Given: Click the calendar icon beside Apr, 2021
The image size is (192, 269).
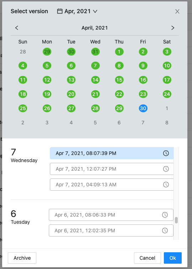Looking at the screenshot, I should (59, 11).
